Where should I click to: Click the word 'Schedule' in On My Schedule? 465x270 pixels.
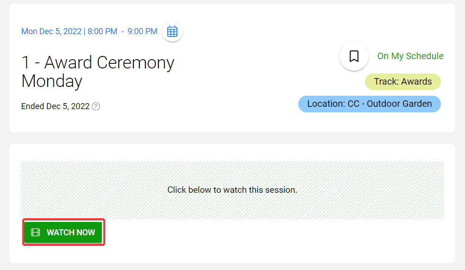point(425,56)
